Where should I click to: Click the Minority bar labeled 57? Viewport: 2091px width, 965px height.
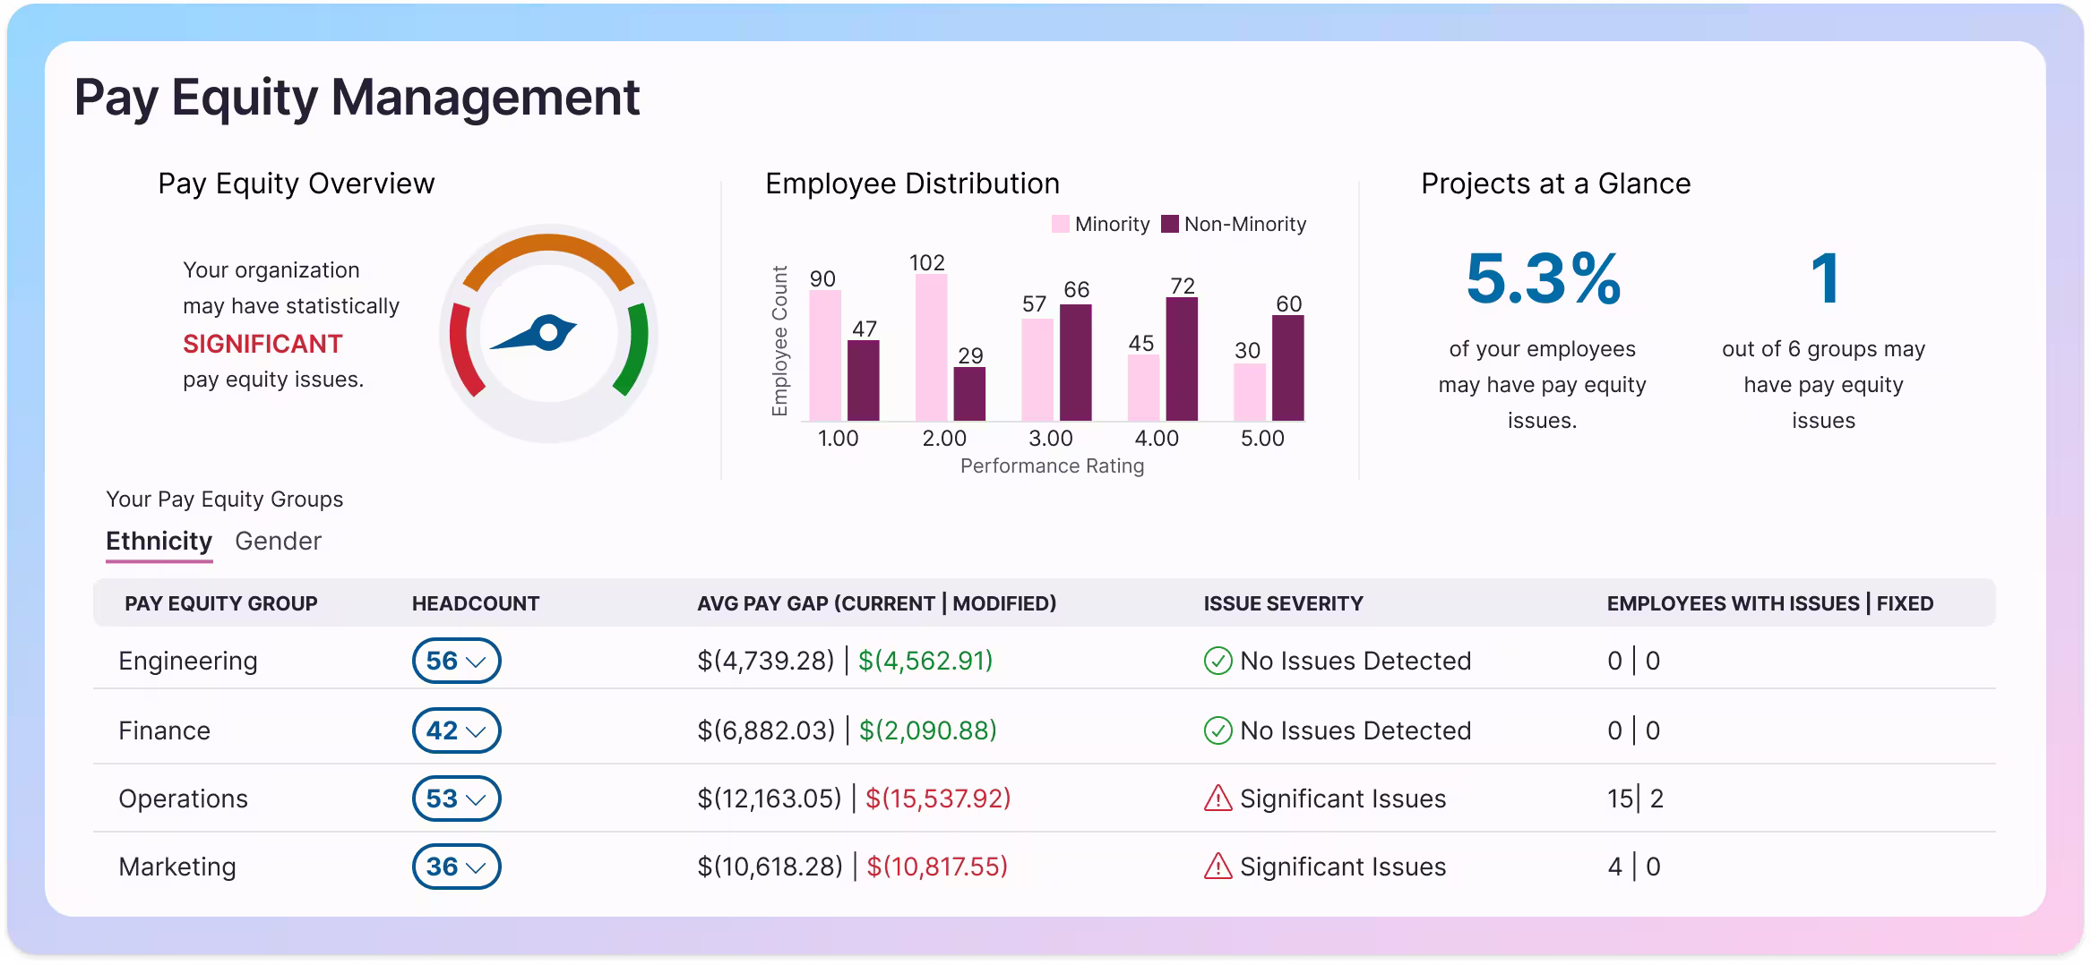[1037, 370]
